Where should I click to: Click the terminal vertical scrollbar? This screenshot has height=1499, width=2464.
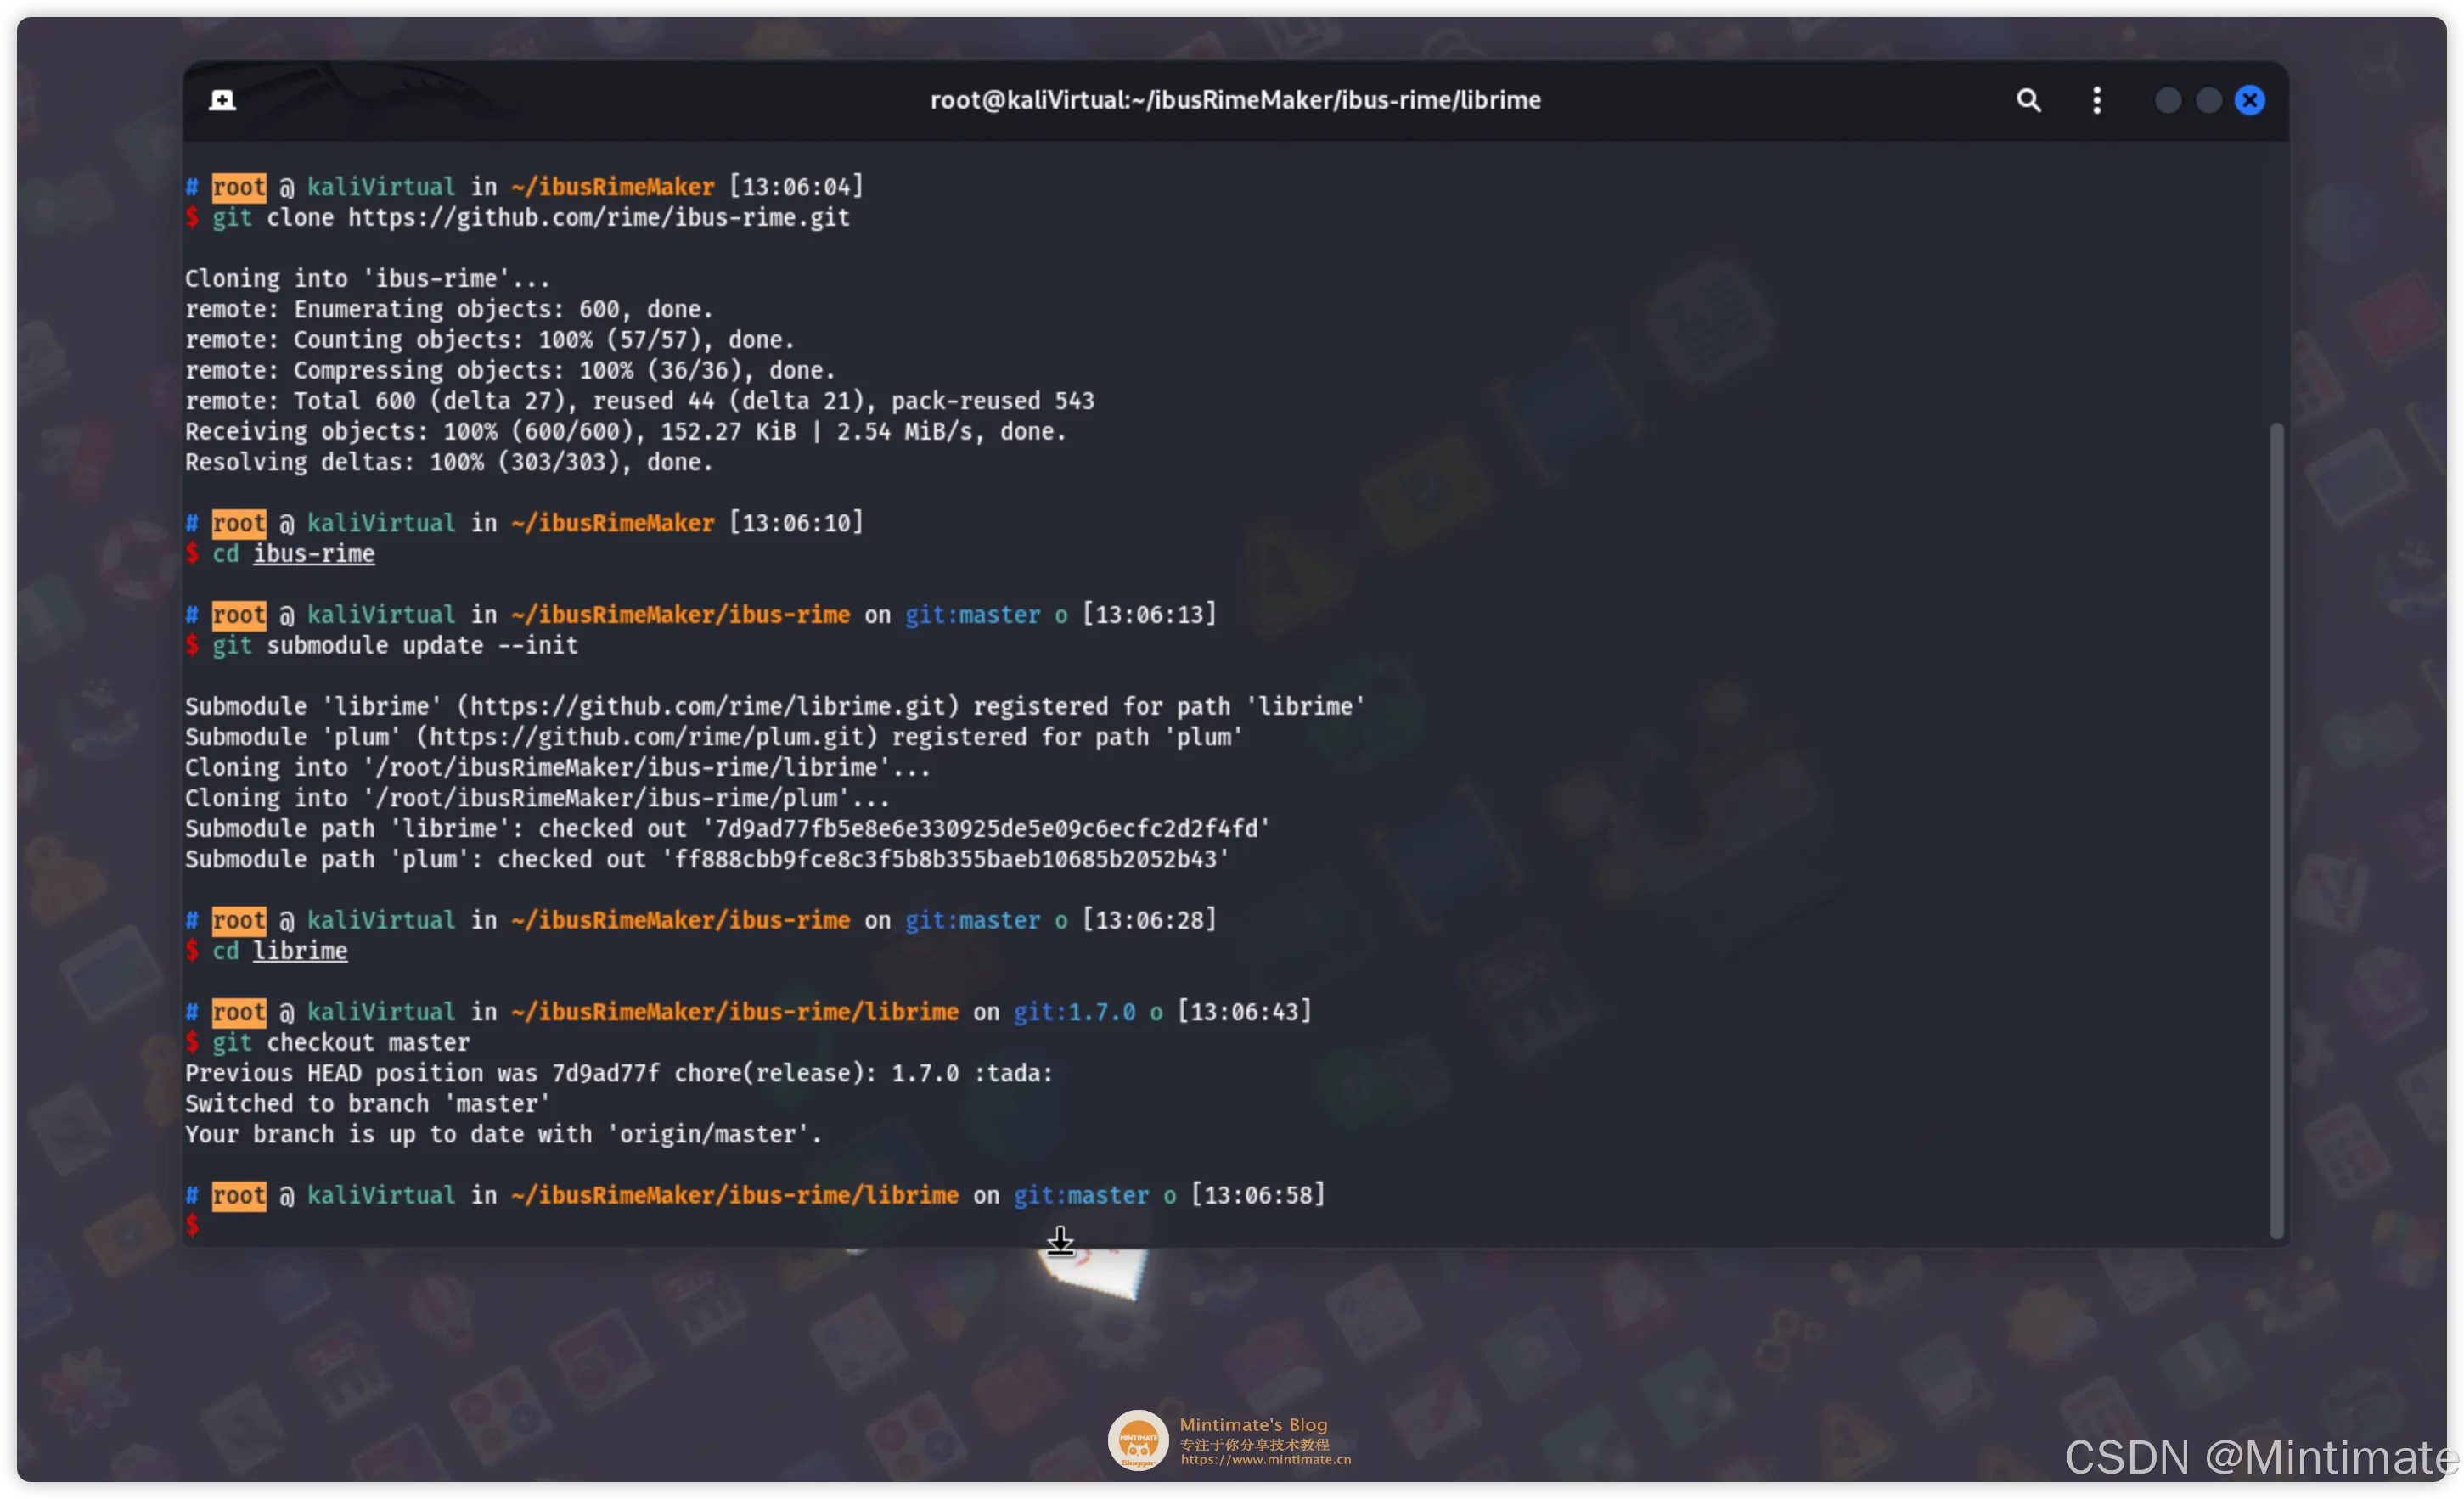[x=2277, y=830]
